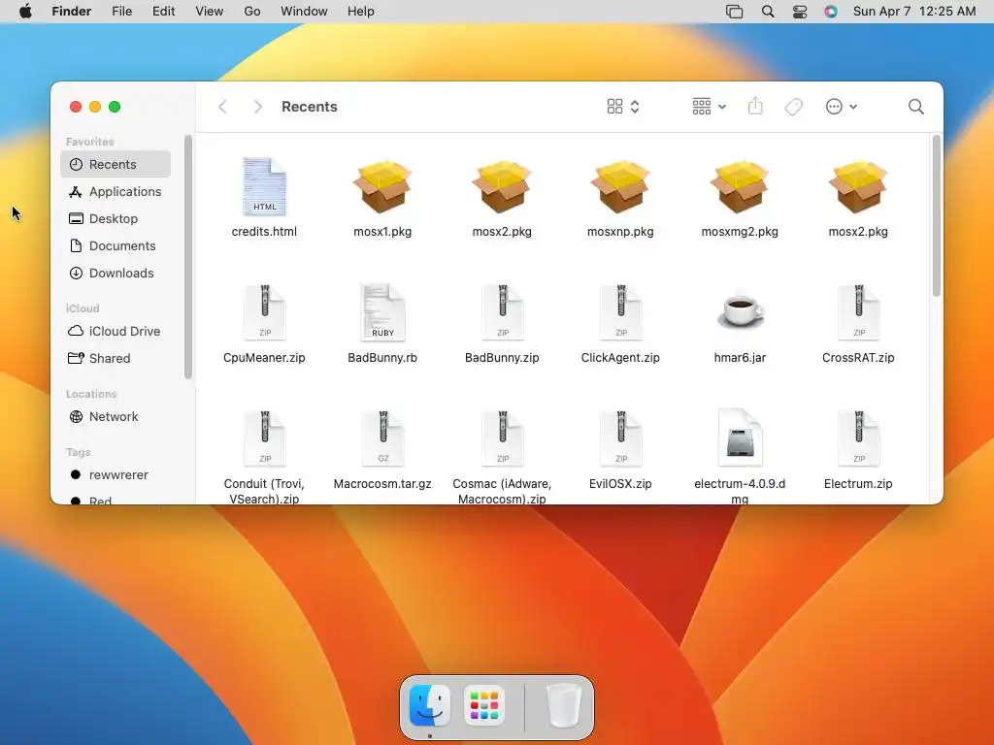Viewport: 994px width, 745px height.
Task: Open Stage Manager icon in menu bar
Action: (x=734, y=12)
